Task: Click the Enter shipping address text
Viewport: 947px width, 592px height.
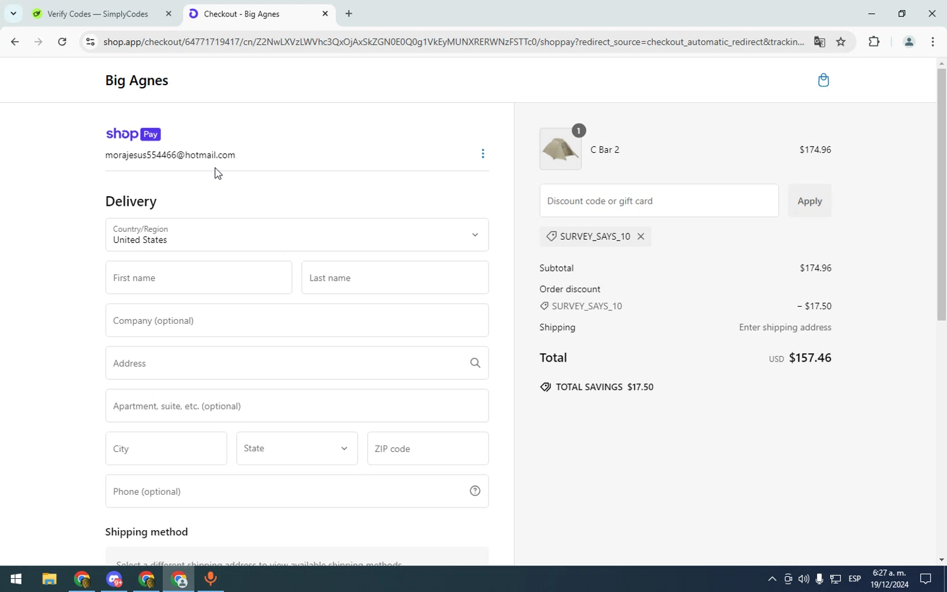Action: pyautogui.click(x=785, y=327)
